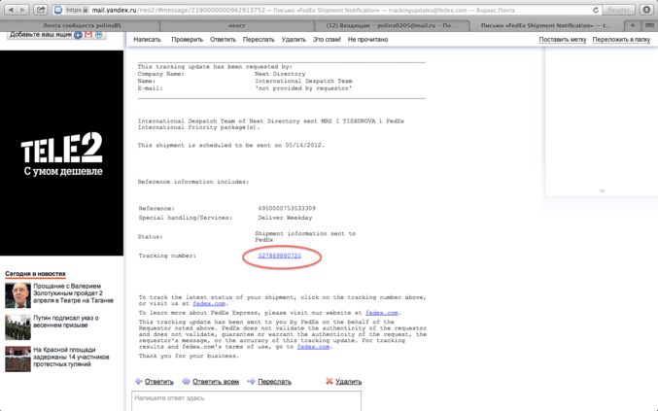Open Reader view button
Image resolution: width=658 pixels, height=411 pixels.
[618, 10]
